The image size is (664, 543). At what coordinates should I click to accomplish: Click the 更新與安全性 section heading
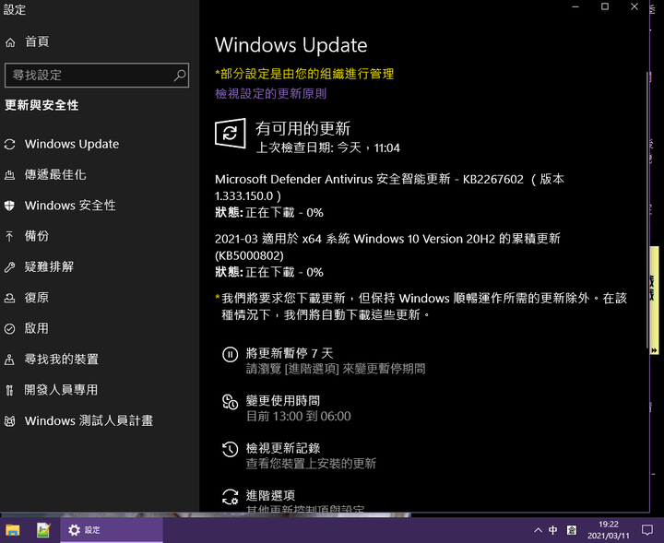[41, 105]
